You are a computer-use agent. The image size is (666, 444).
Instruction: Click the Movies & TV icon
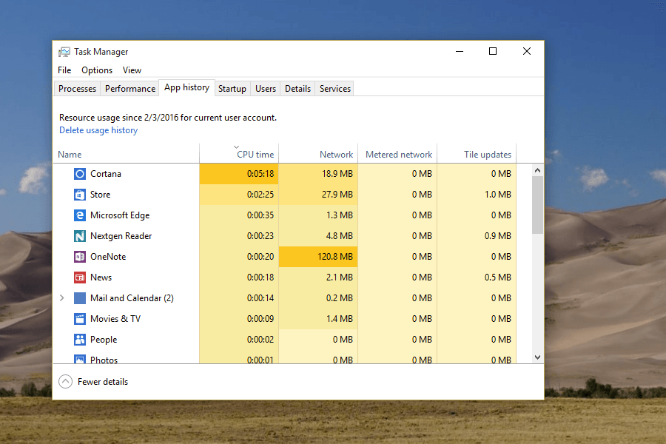coord(79,319)
